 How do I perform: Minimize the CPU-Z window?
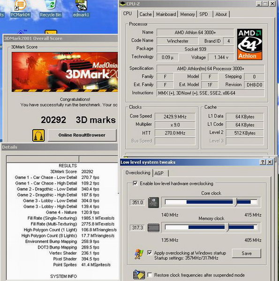(x=258, y=4)
